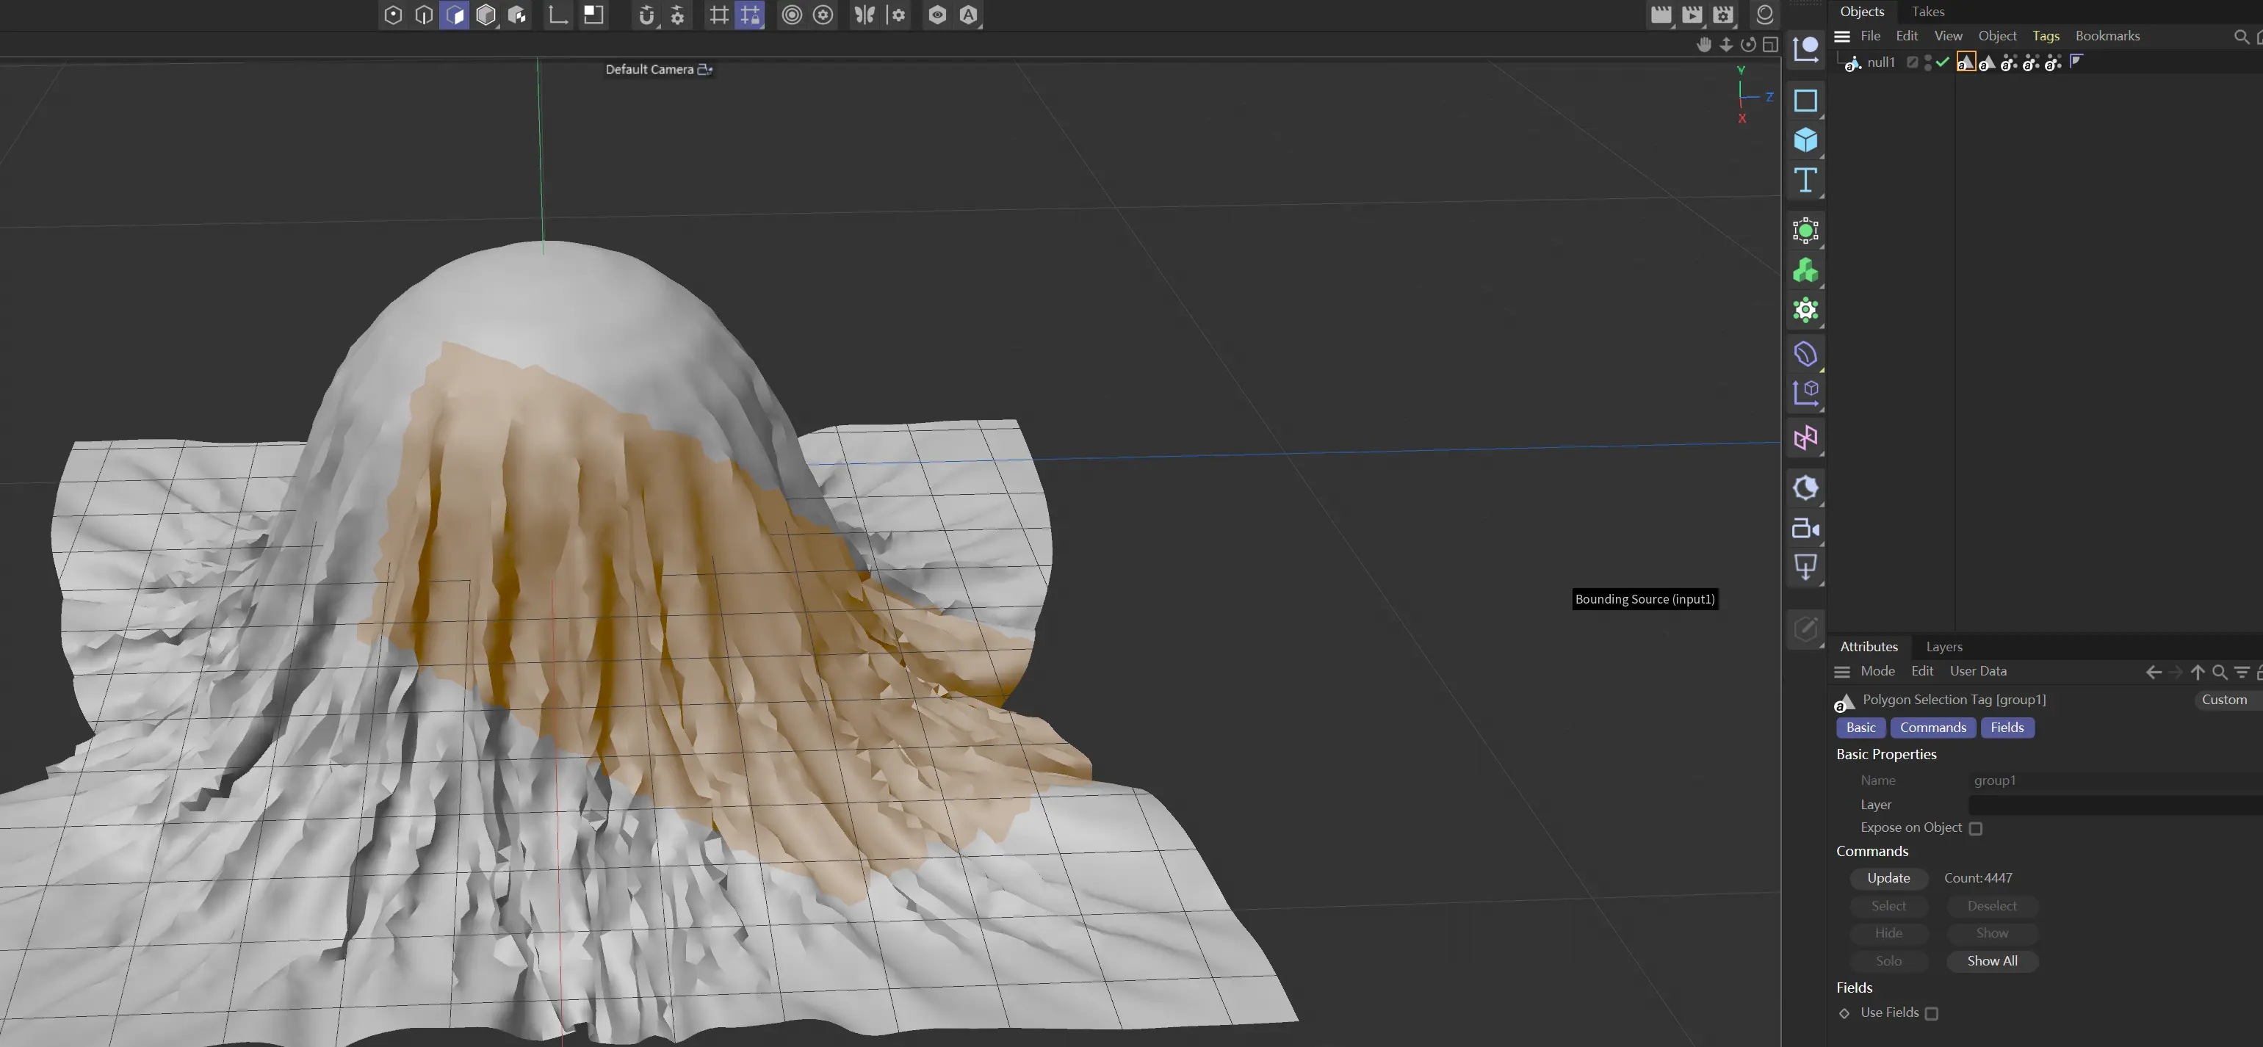Click the Axis mode icon
2263x1047 pixels.
tap(557, 15)
